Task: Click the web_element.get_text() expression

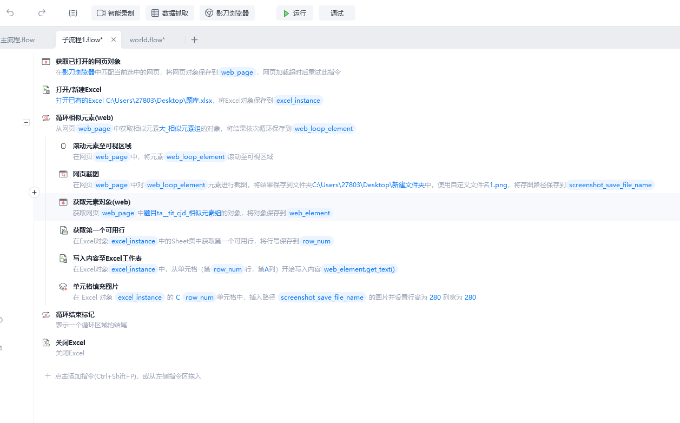Action: (x=360, y=269)
